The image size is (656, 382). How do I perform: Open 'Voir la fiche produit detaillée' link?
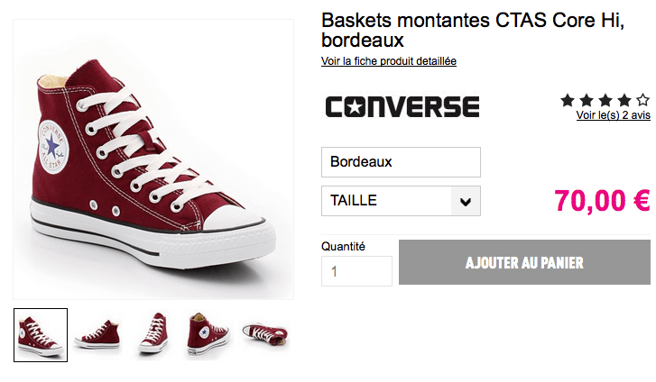coord(389,61)
